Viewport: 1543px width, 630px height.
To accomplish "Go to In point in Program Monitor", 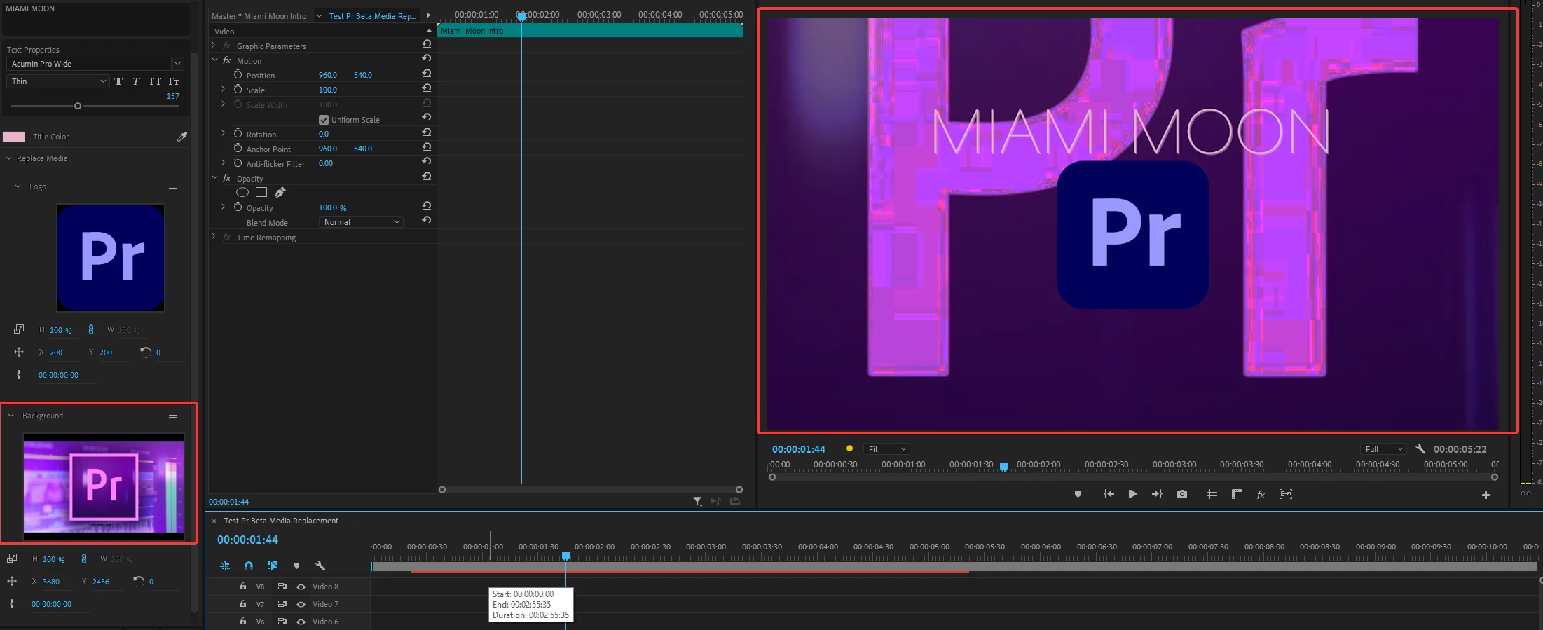I will point(1109,494).
